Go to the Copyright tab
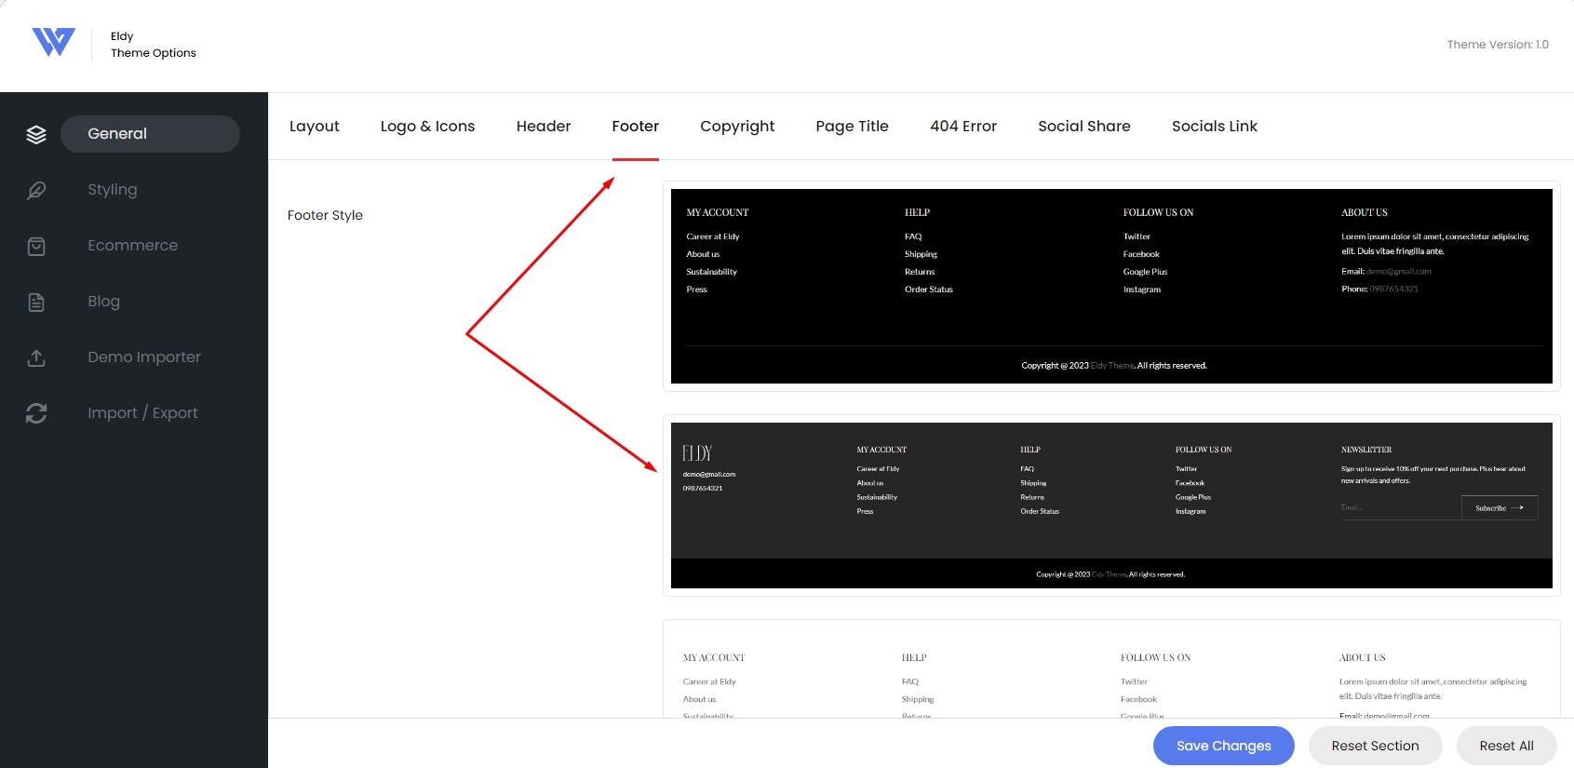 pyautogui.click(x=737, y=127)
